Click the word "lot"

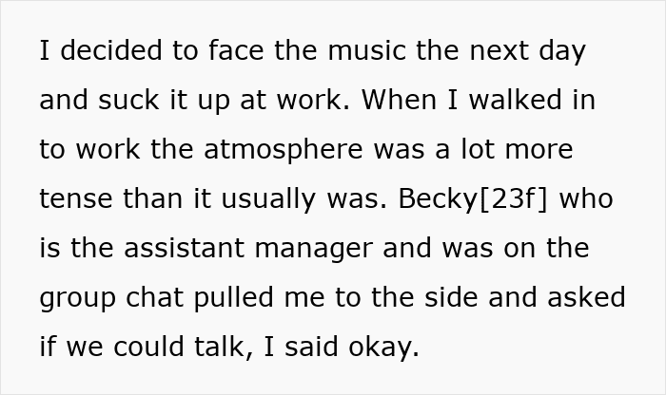[478, 149]
